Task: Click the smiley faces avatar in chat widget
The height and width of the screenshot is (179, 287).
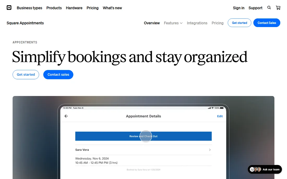Action: 255,169
